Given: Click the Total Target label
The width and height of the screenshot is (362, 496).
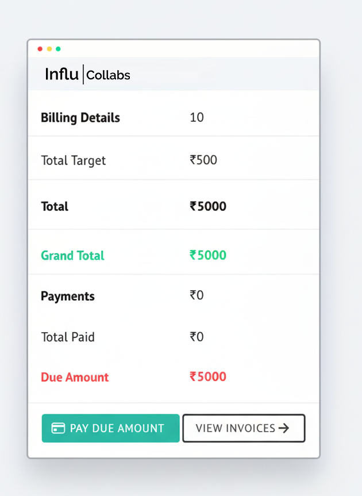Looking at the screenshot, I should (x=74, y=160).
